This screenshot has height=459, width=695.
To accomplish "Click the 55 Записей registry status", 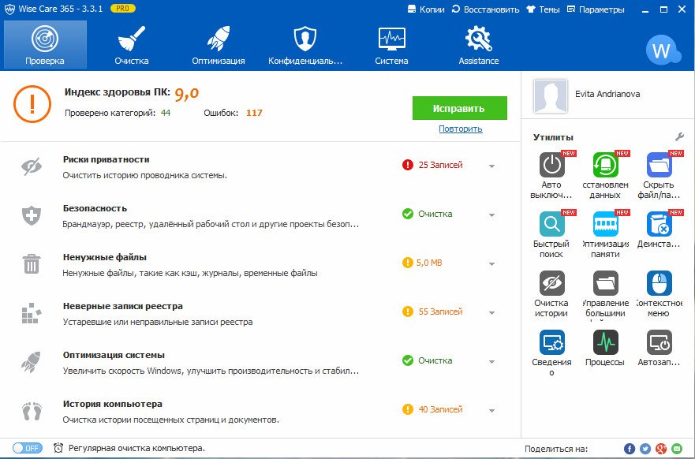I will click(x=432, y=312).
